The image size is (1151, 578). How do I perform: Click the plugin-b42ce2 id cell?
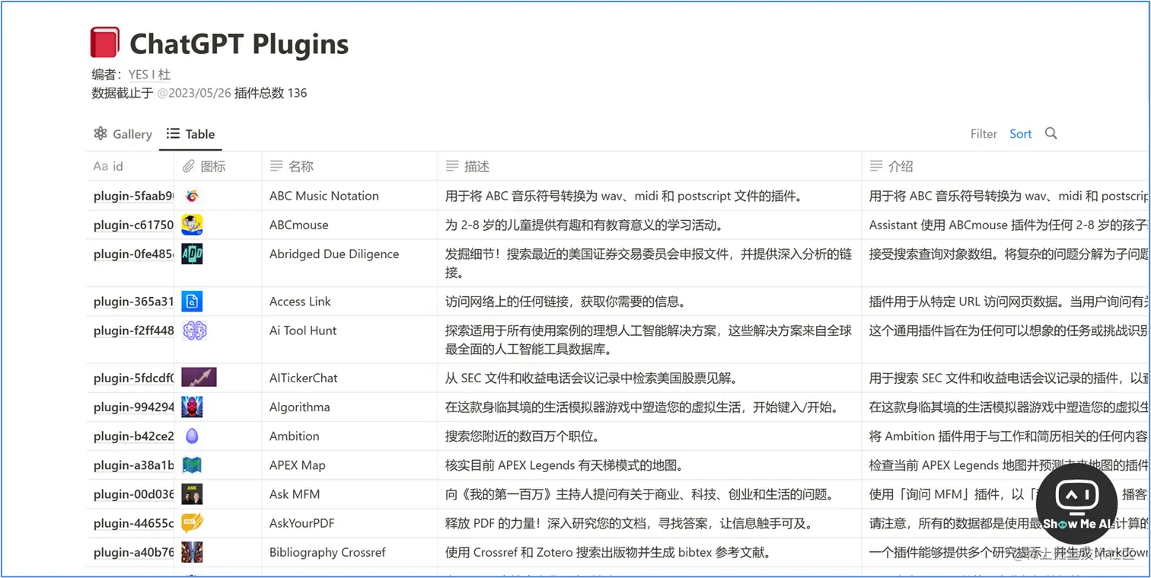pyautogui.click(x=130, y=436)
